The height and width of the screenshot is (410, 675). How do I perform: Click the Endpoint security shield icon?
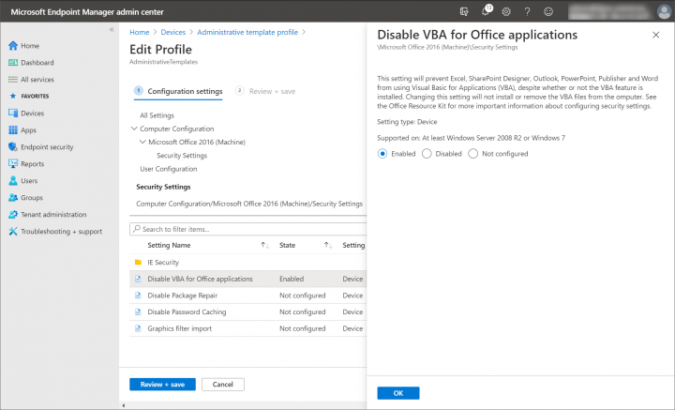pyautogui.click(x=13, y=147)
